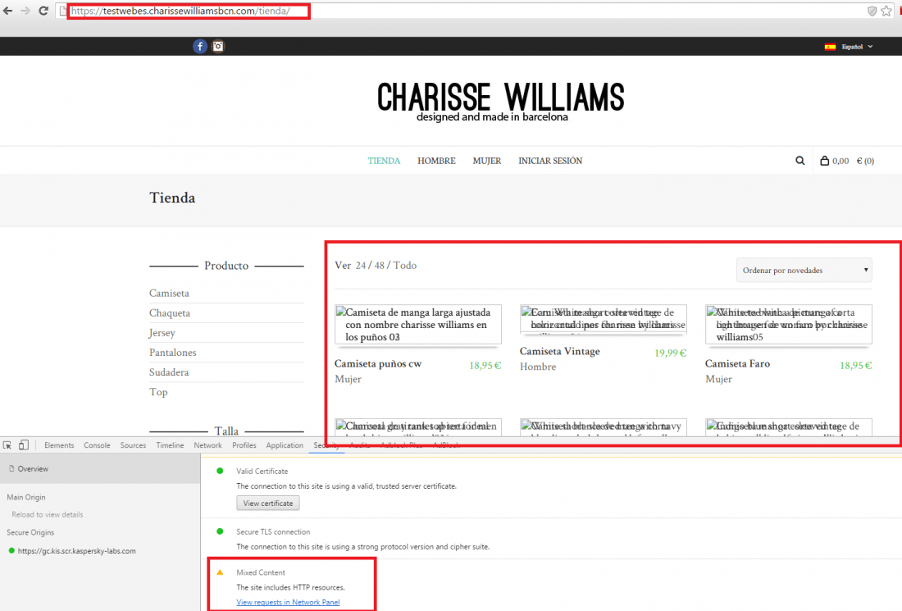Open the shopping bag cart icon
Viewport: 902px width, 611px height.
coord(824,161)
